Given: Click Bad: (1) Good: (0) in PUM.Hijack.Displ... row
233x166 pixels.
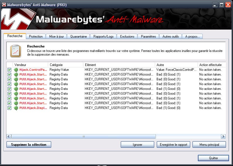Looking at the screenshot, I should [x=168, y=108].
